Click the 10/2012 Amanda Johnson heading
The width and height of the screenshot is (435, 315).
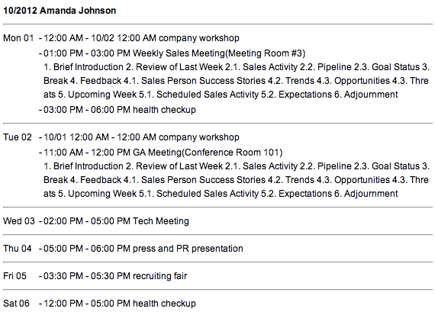60,11
